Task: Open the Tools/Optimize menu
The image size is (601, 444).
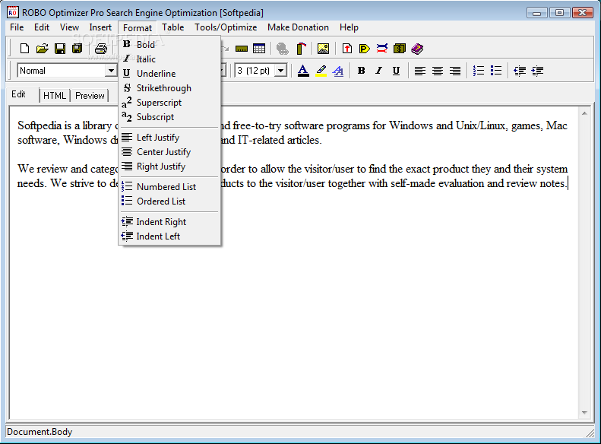Action: pos(226,27)
